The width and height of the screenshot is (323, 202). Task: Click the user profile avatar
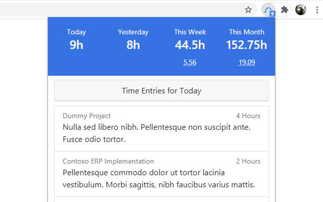click(x=301, y=10)
